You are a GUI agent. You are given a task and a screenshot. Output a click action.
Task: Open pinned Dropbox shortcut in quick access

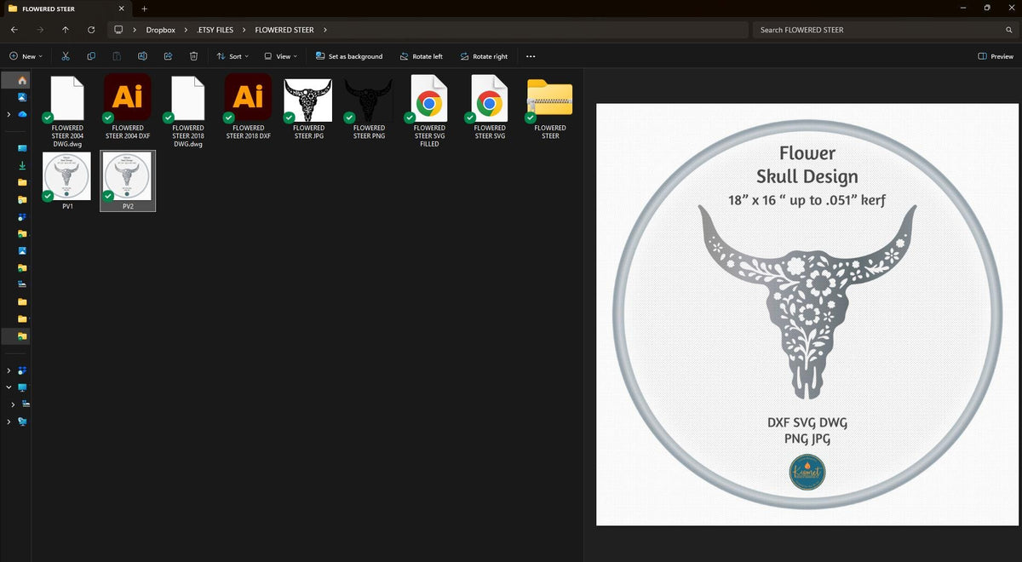click(x=22, y=216)
